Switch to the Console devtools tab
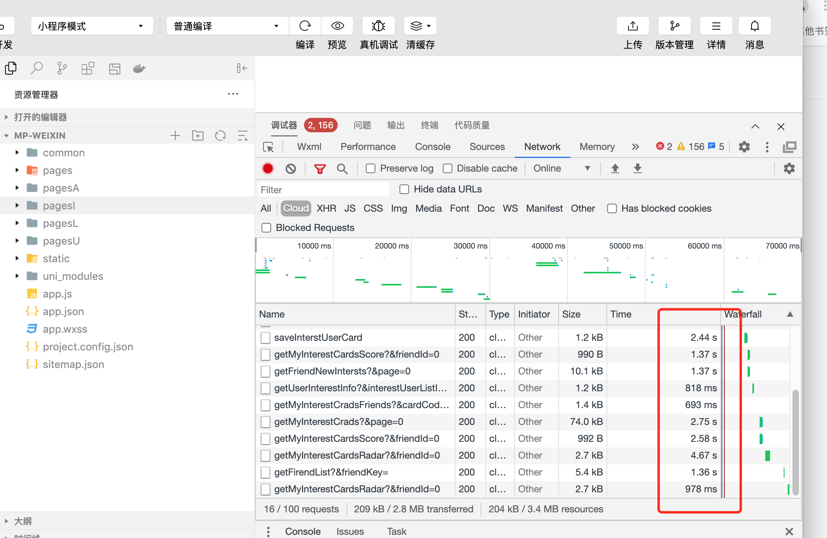The height and width of the screenshot is (538, 827). pyautogui.click(x=432, y=147)
